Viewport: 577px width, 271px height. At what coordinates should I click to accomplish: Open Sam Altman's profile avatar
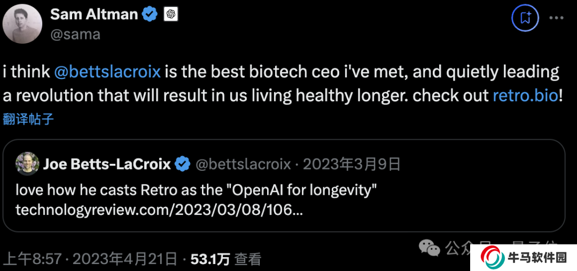(x=22, y=24)
